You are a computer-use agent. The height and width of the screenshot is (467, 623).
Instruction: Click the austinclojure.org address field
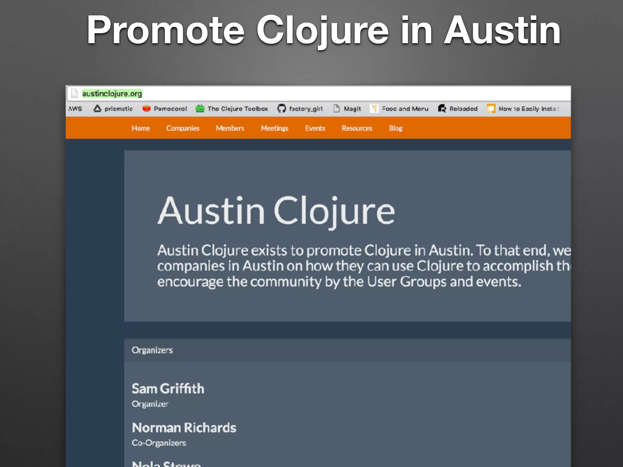(112, 94)
